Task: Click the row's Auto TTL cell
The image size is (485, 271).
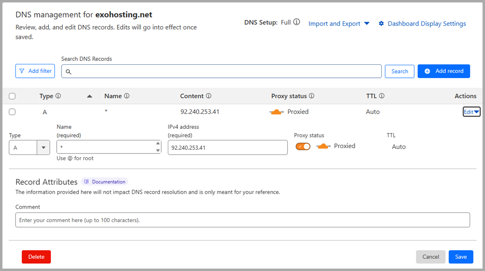Action: [372, 112]
